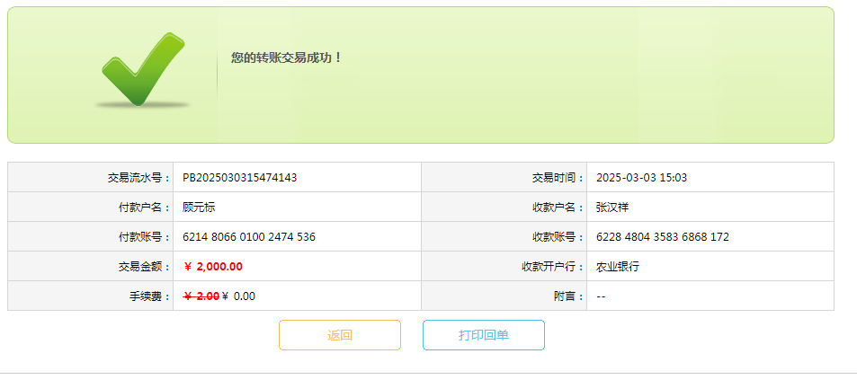Click the 打印回单 button

pos(484,335)
